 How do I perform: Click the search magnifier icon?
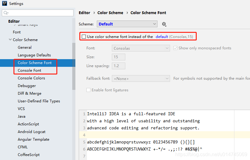(x=6, y=13)
